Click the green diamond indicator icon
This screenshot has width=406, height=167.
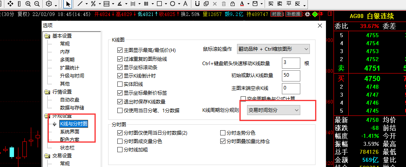click(315, 14)
